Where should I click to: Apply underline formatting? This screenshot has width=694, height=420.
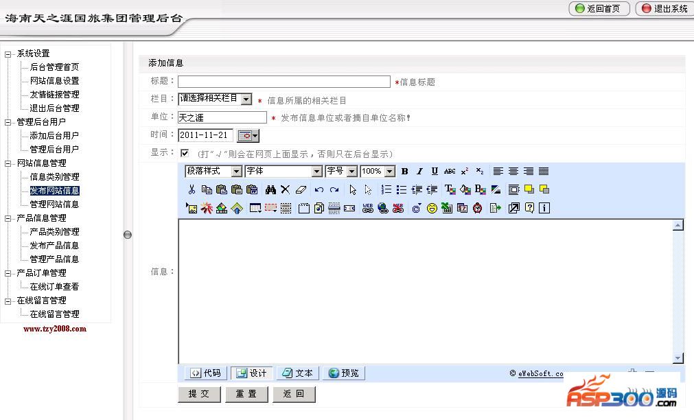tap(435, 172)
